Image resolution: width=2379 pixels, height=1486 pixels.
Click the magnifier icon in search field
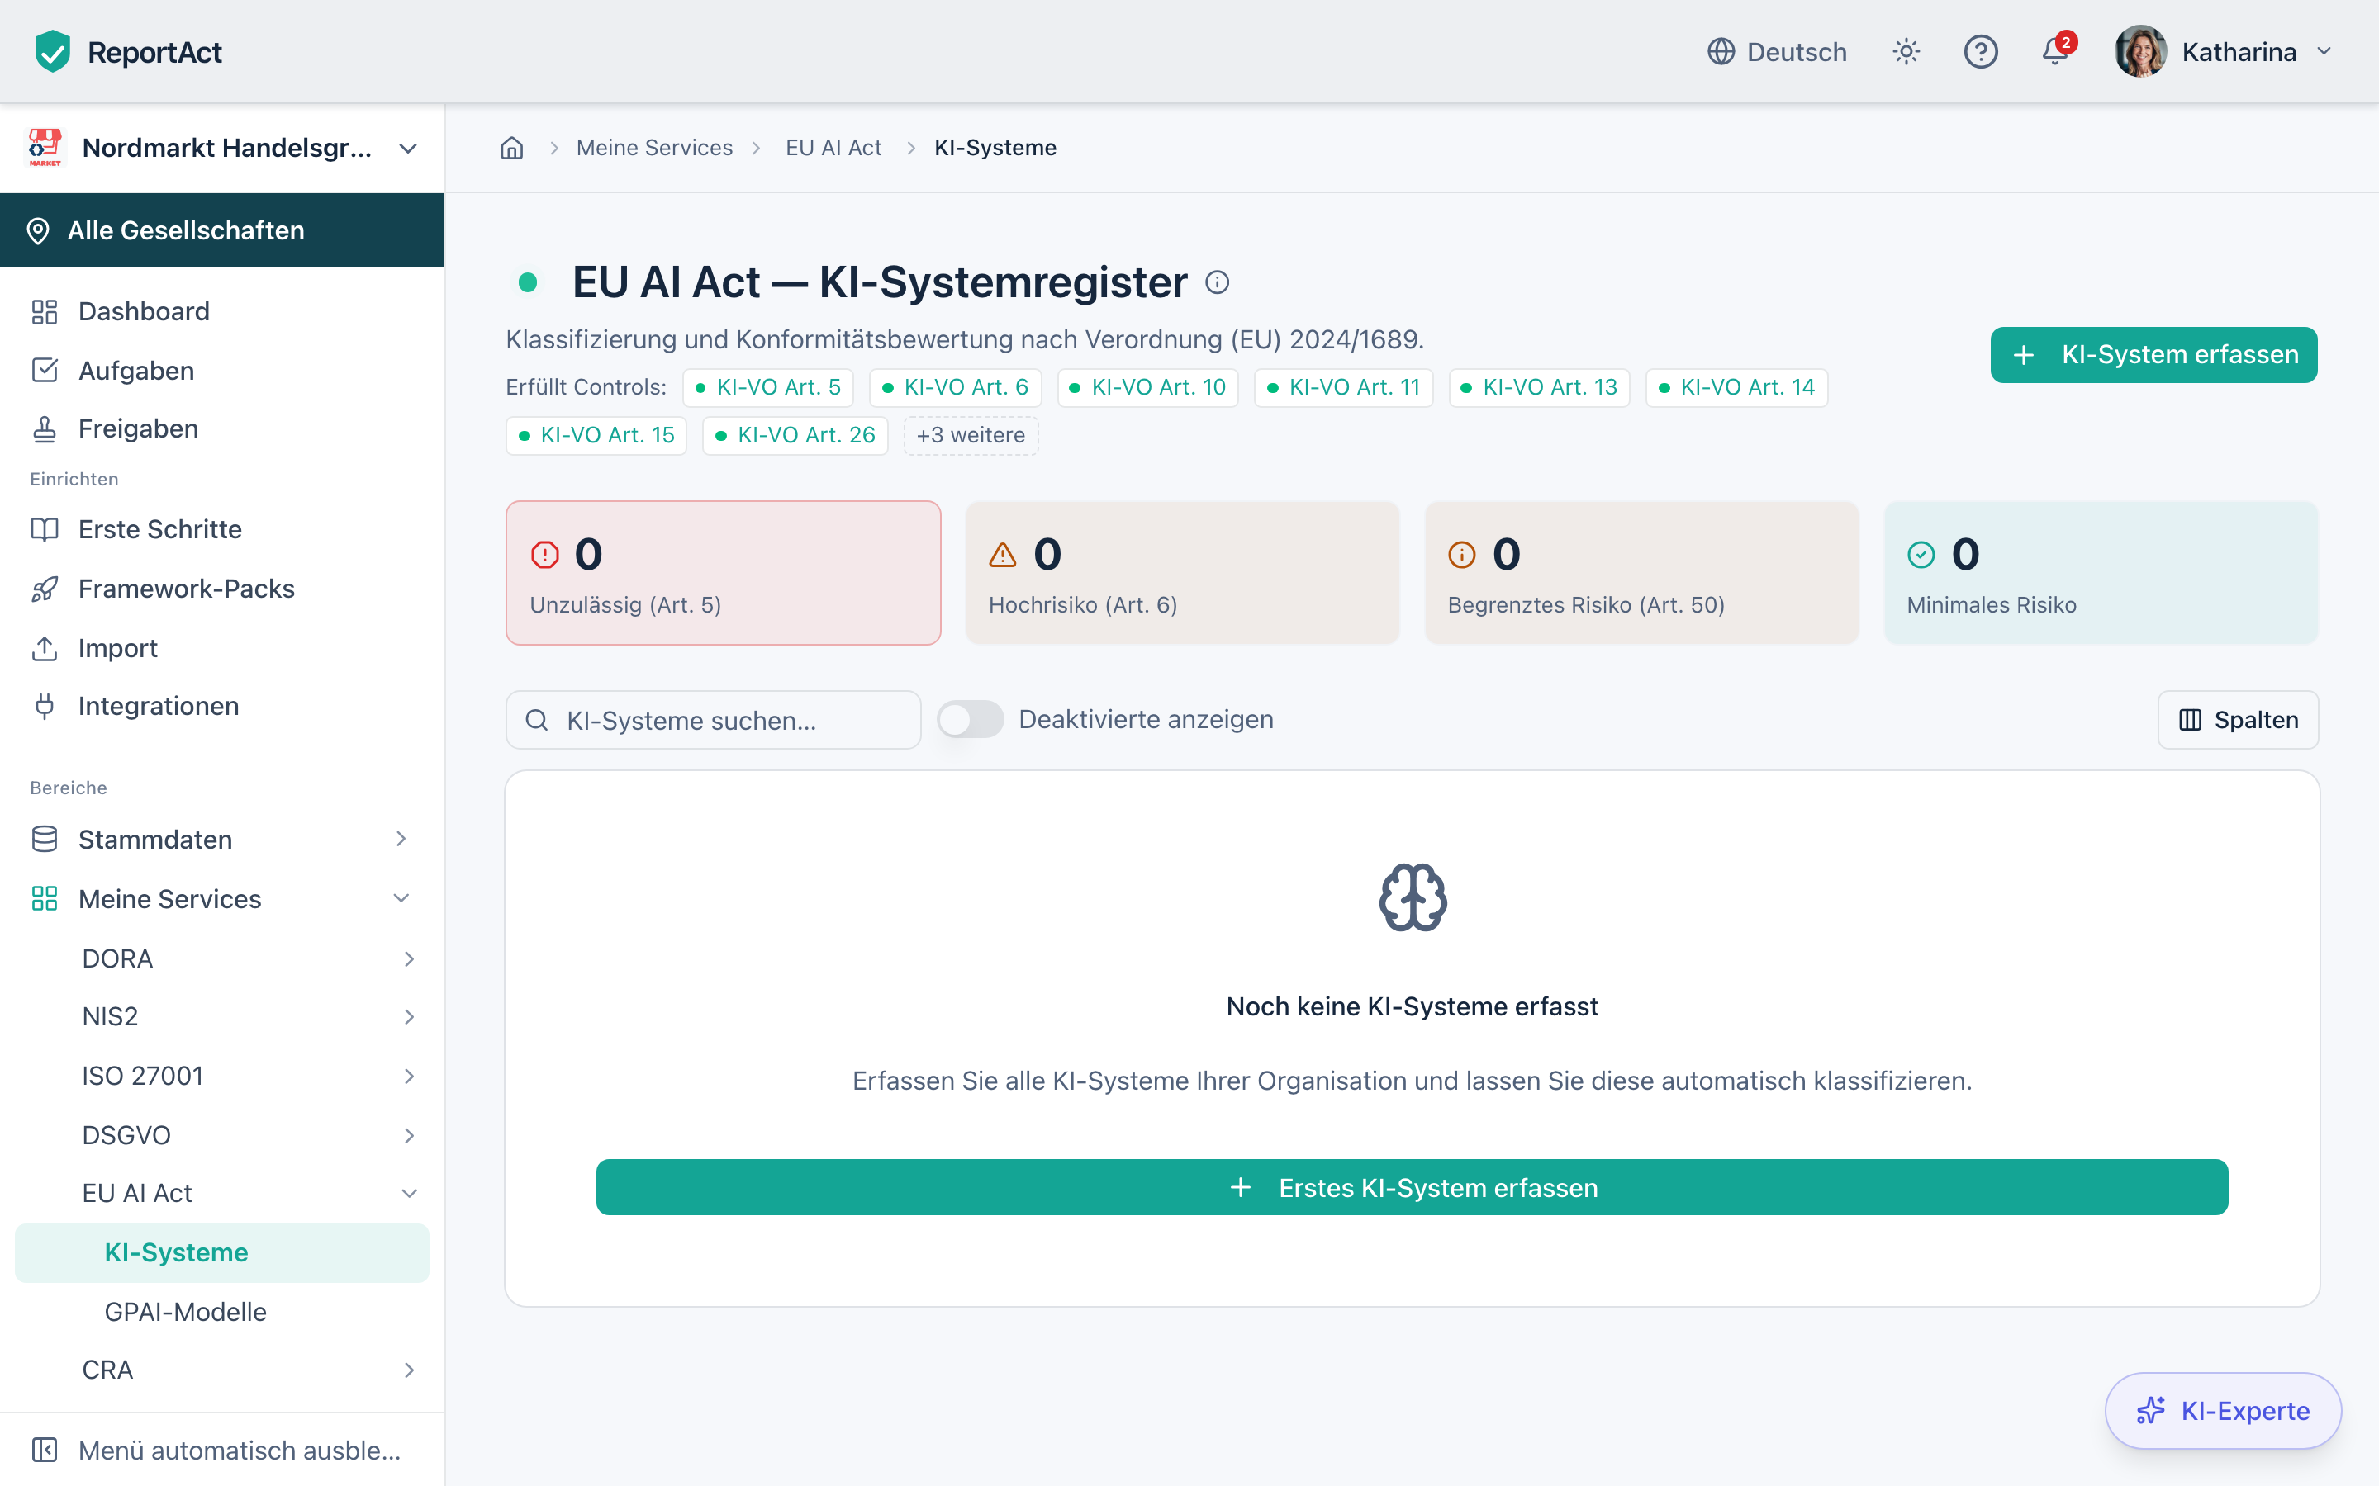[537, 721]
